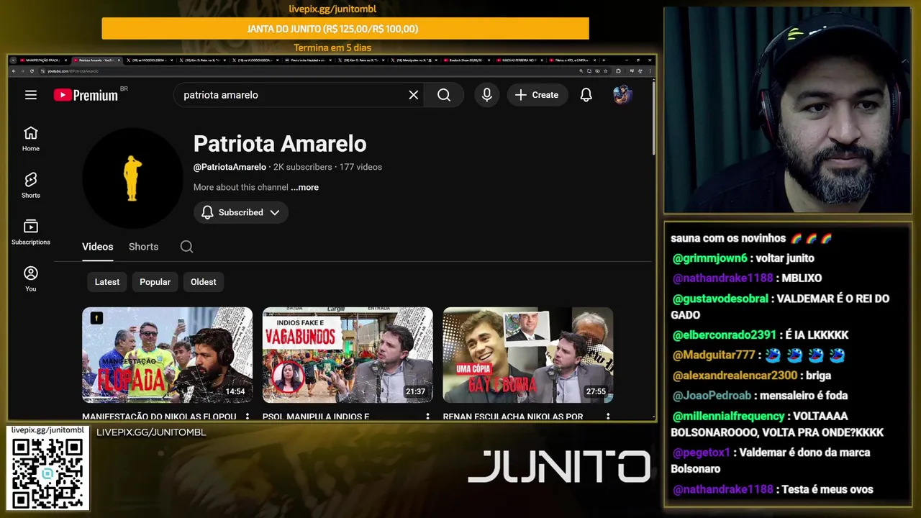Screen dimensions: 921x518
Task: Switch to the Metrópoles no X tab
Action: tap(416, 60)
